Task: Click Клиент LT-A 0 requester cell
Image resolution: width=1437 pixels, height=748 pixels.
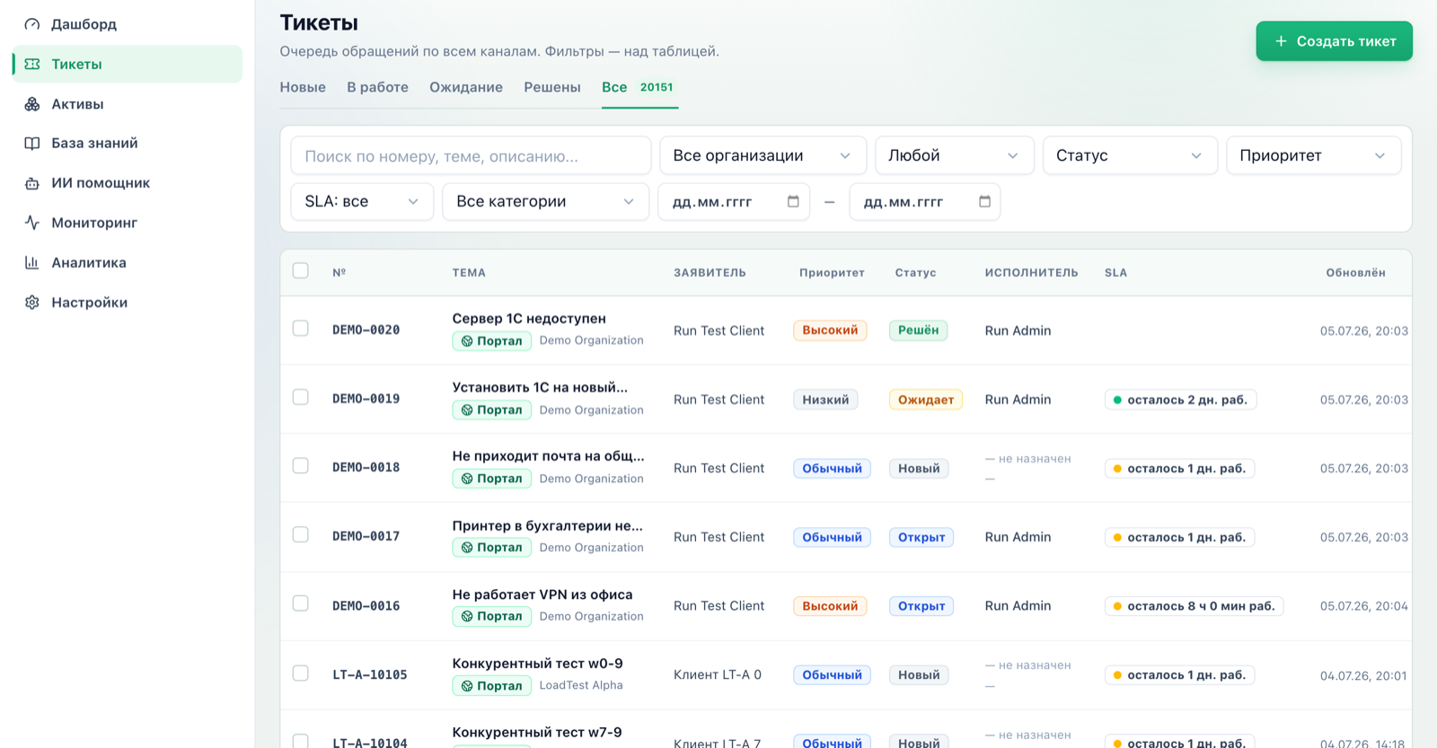Action: point(718,674)
